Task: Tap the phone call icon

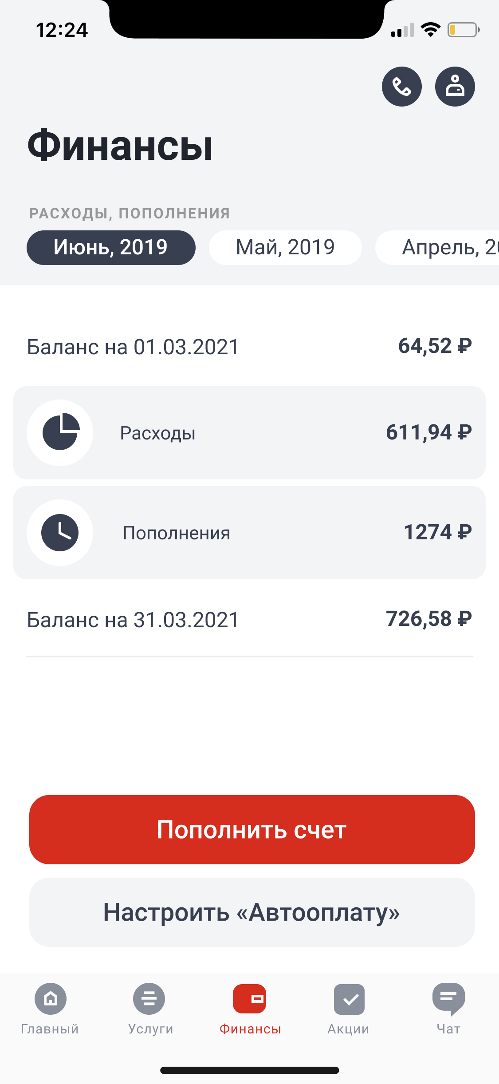Action: click(x=401, y=87)
